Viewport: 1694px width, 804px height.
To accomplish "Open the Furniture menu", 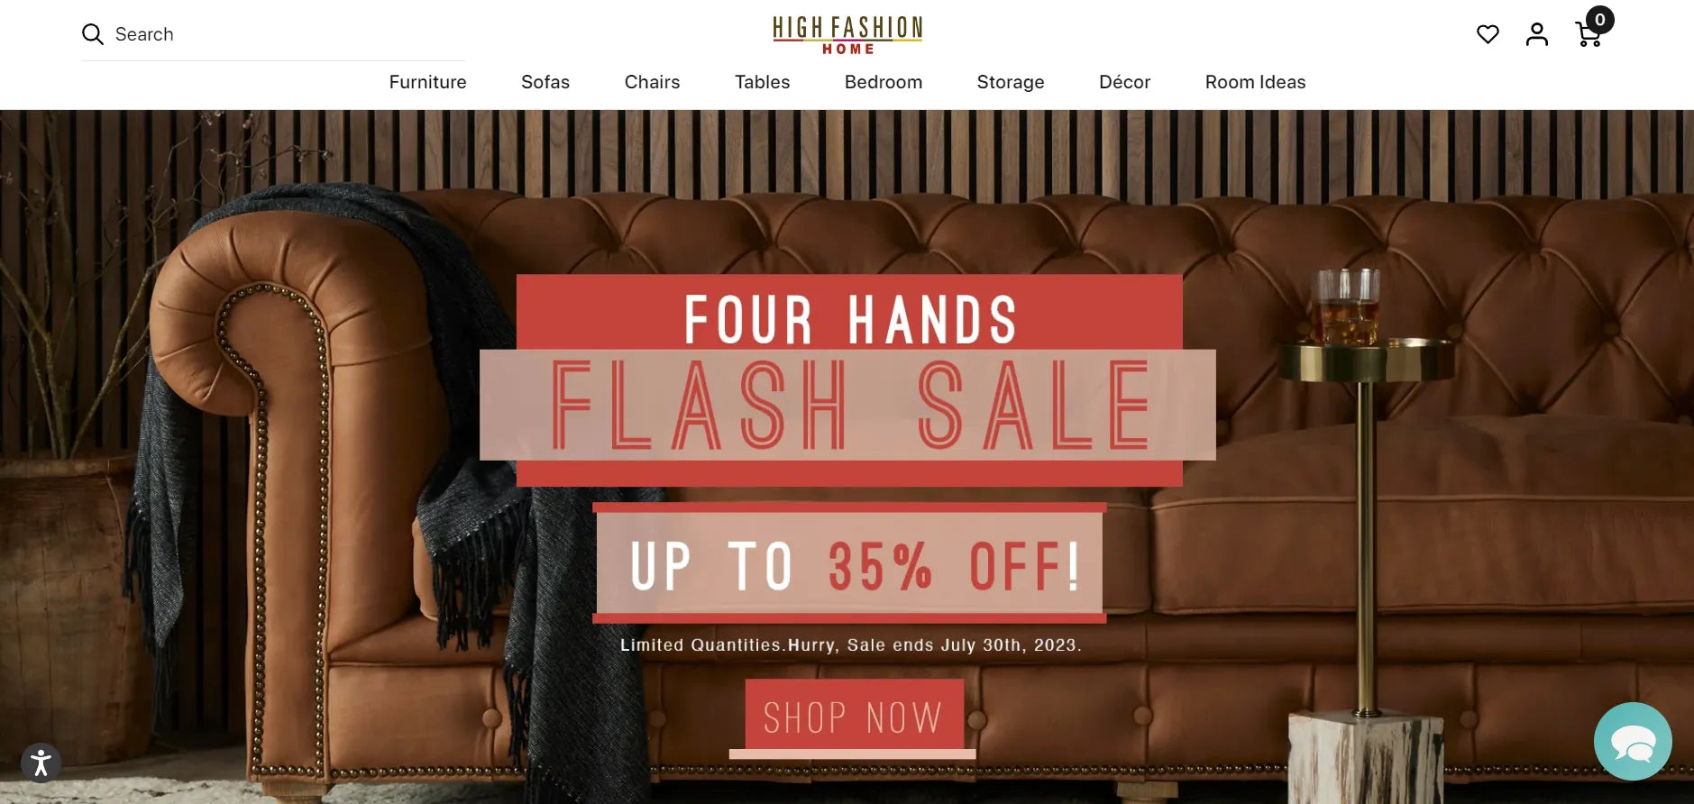I will (427, 82).
